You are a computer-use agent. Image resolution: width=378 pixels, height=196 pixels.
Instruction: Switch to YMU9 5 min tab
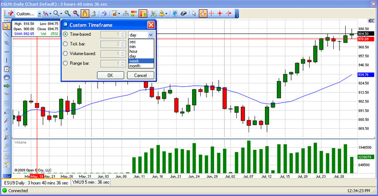(x=91, y=182)
